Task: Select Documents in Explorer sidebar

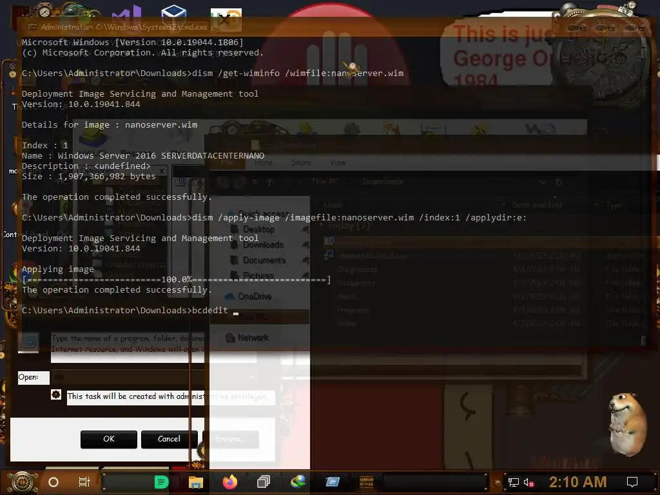Action: point(264,260)
